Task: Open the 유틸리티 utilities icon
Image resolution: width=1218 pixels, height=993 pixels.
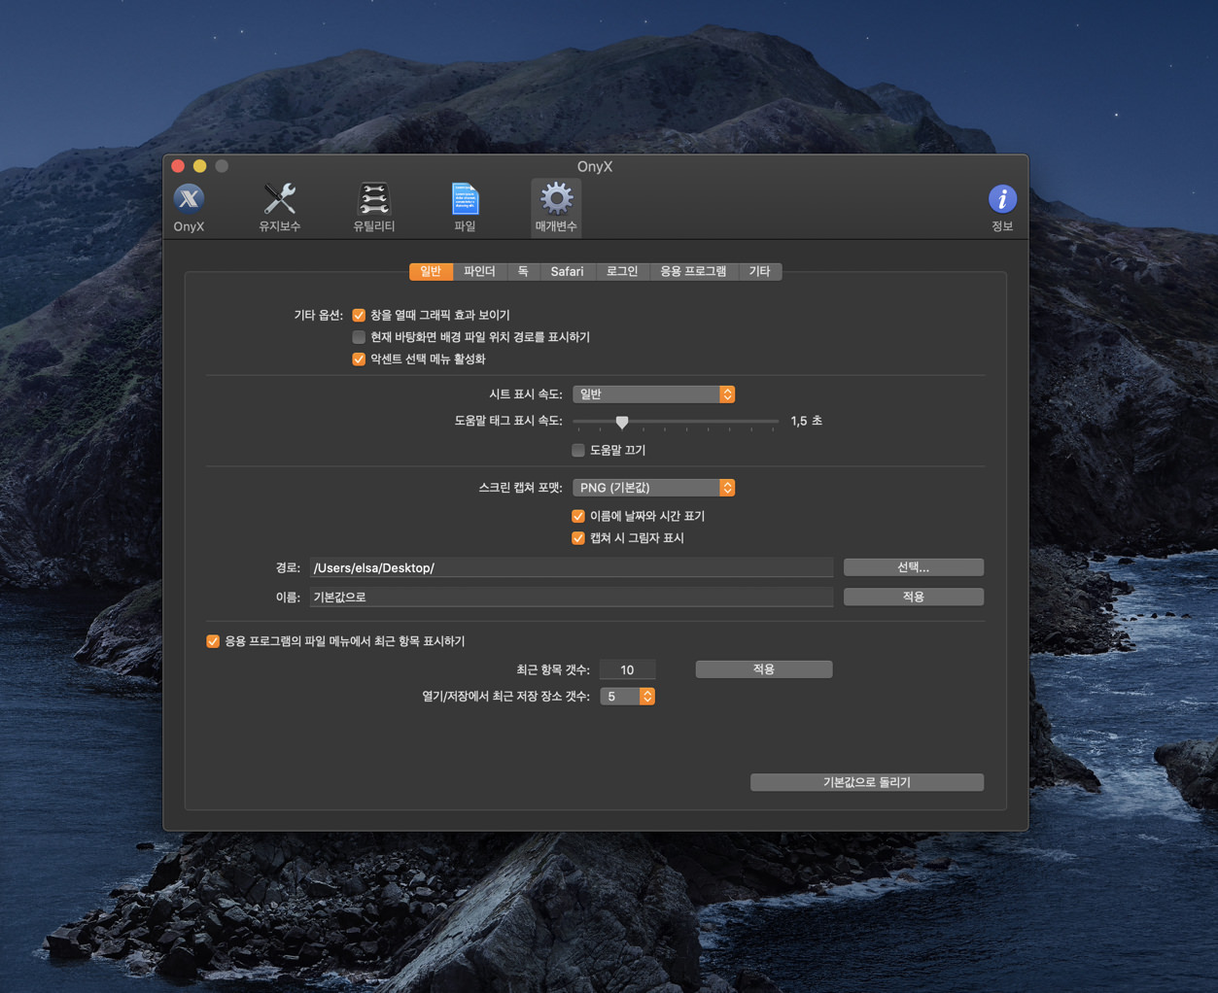Action: [373, 207]
